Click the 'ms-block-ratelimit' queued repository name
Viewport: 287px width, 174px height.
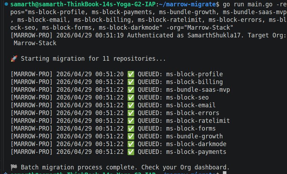(198, 121)
